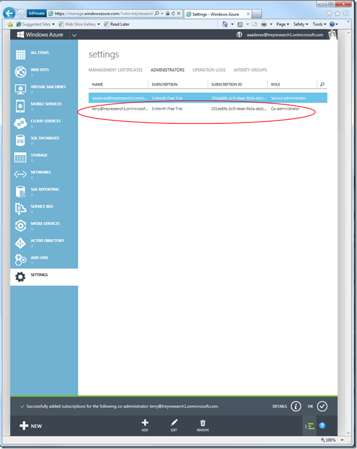Image resolution: width=357 pixels, height=449 pixels.
Task: Open the address bar search dropdown arrow
Action: click(162, 14)
